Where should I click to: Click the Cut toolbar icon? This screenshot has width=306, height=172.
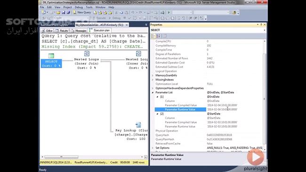pyautogui.click(x=116, y=13)
